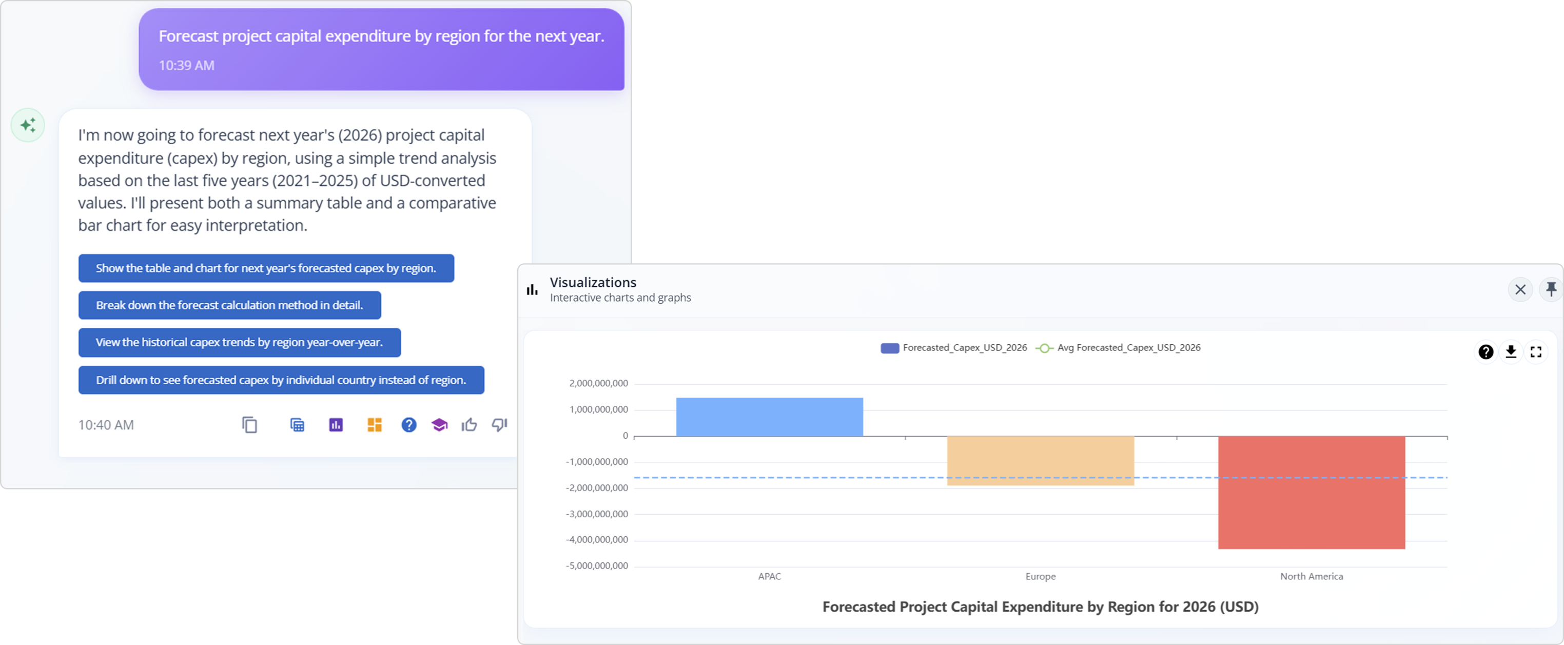
Task: Pin the Visualizations panel
Action: [x=1551, y=289]
